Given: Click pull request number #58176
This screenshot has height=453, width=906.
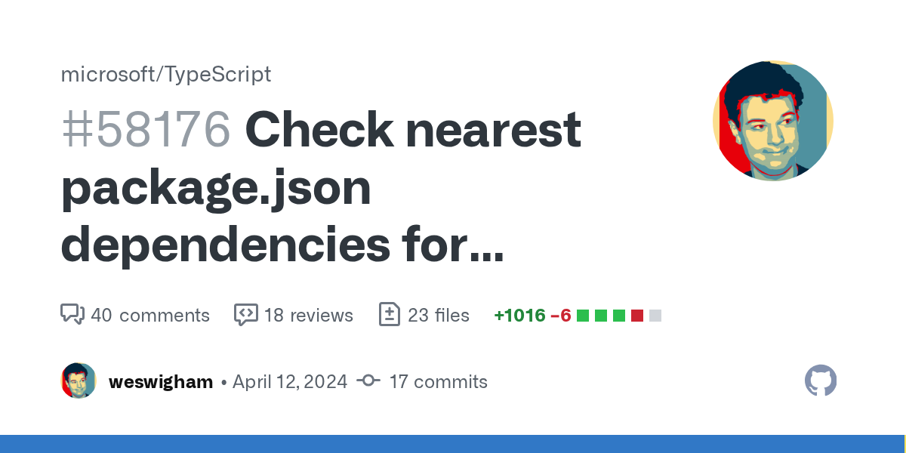Looking at the screenshot, I should coord(145,130).
